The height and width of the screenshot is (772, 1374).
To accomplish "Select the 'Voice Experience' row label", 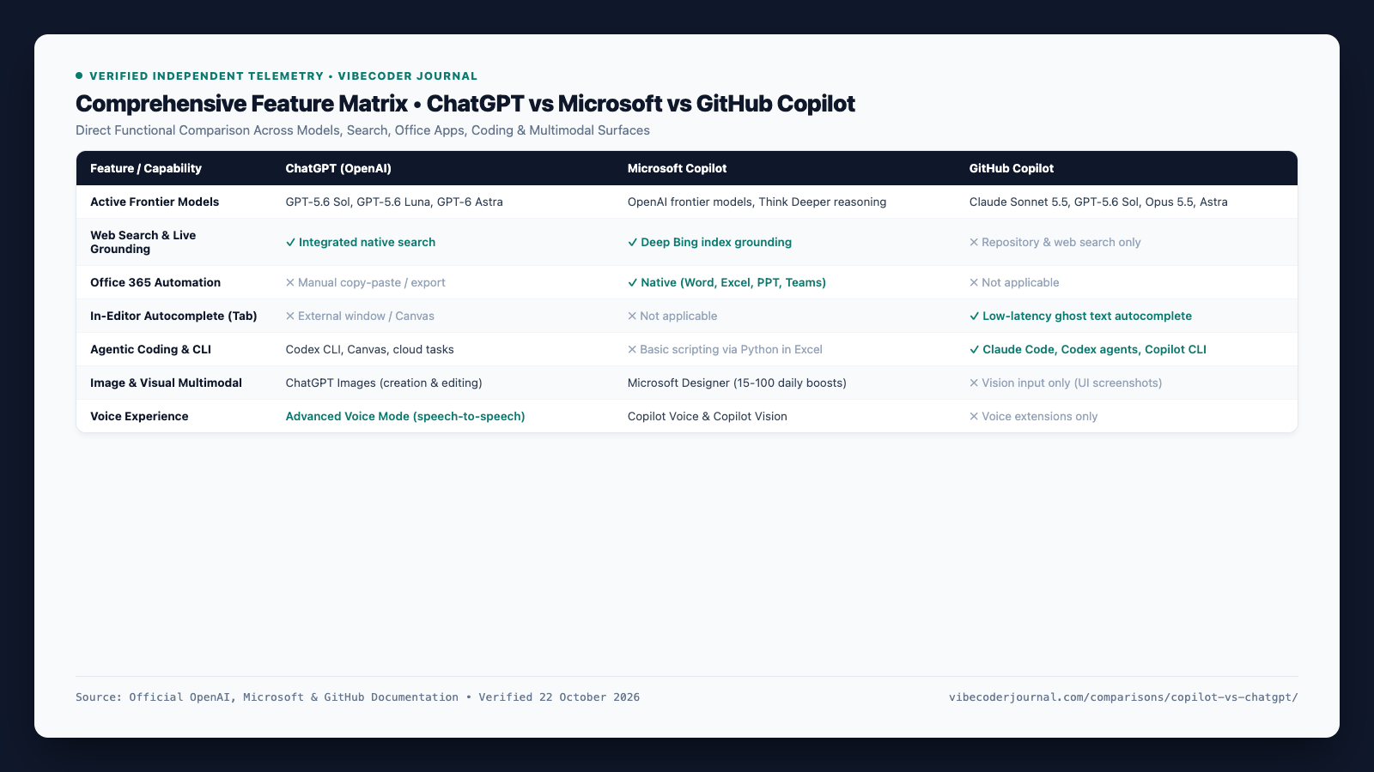I will (139, 416).
